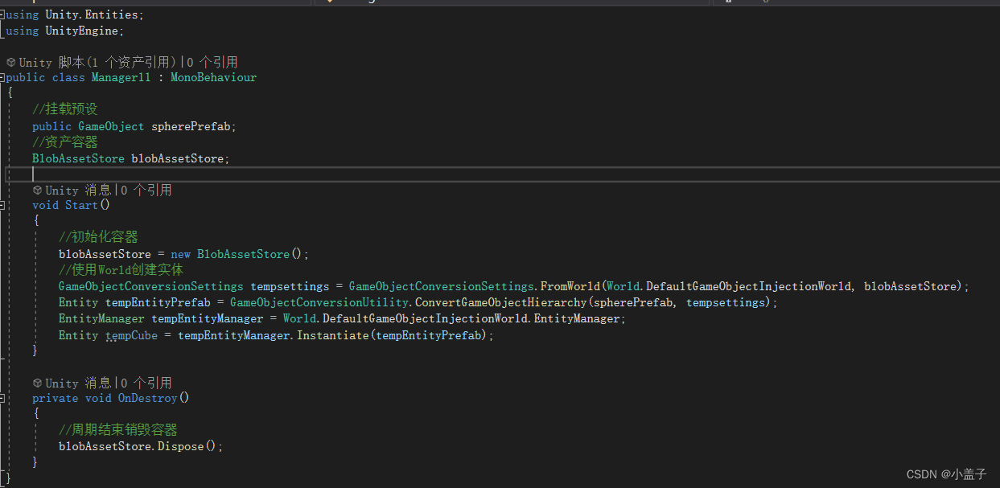1000x488 pixels.
Task: Click the Dispose method call
Action: click(181, 445)
